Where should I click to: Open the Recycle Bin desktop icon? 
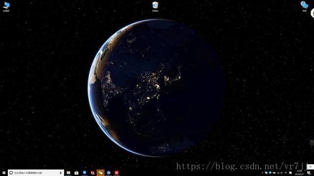tap(156, 6)
